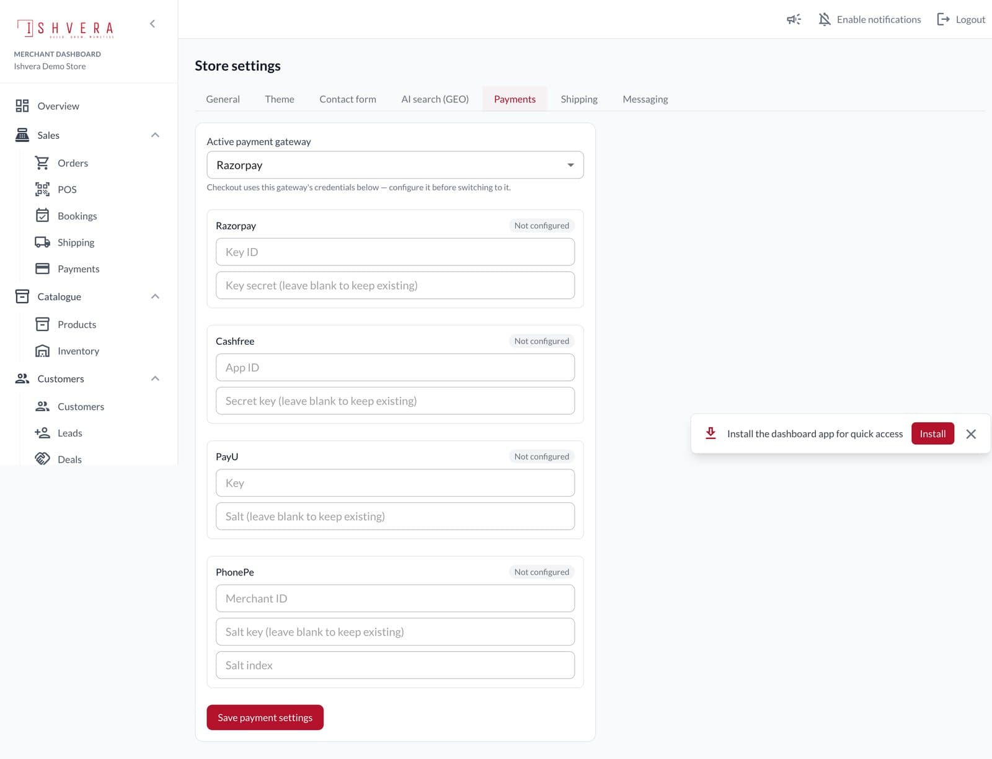Click the crossed-out bell notifications icon
992x759 pixels.
(825, 19)
